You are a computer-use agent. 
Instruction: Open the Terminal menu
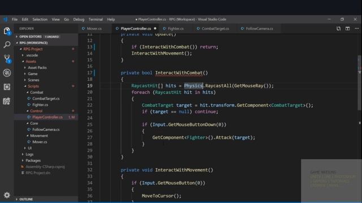96,19
